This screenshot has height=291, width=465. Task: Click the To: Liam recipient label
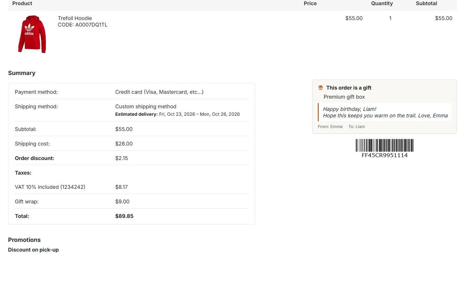(x=356, y=127)
